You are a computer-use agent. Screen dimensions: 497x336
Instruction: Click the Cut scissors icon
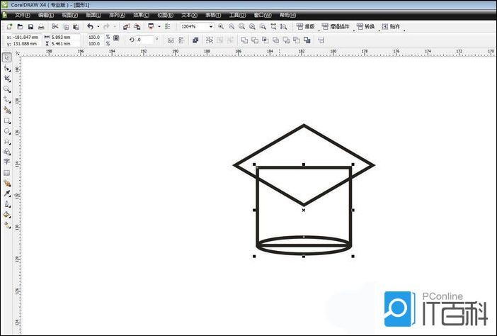(x=55, y=26)
